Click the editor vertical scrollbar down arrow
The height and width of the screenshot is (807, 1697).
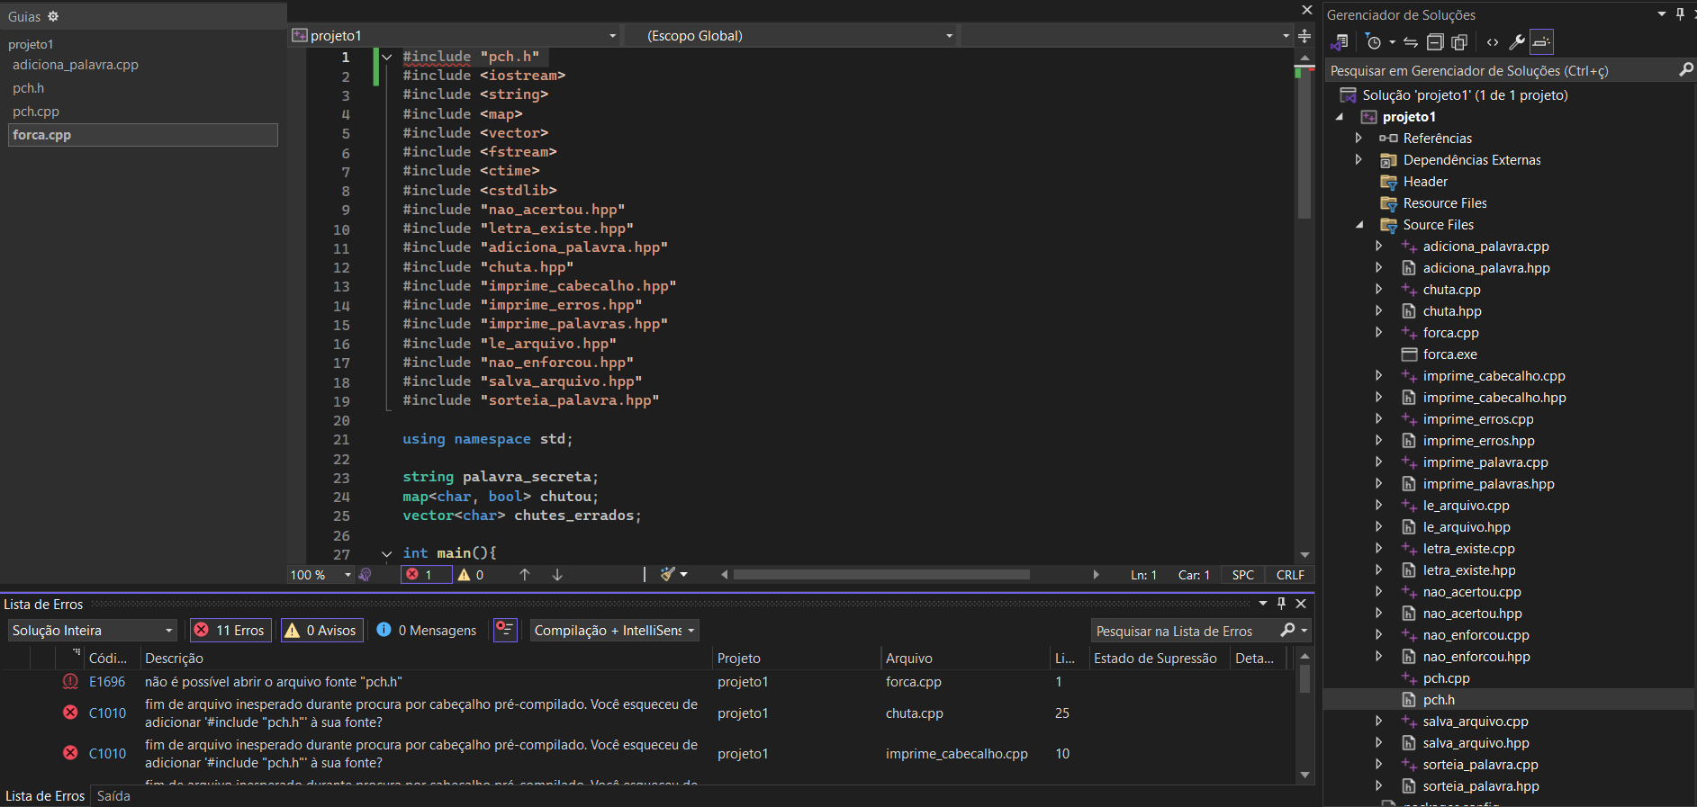(x=1304, y=555)
